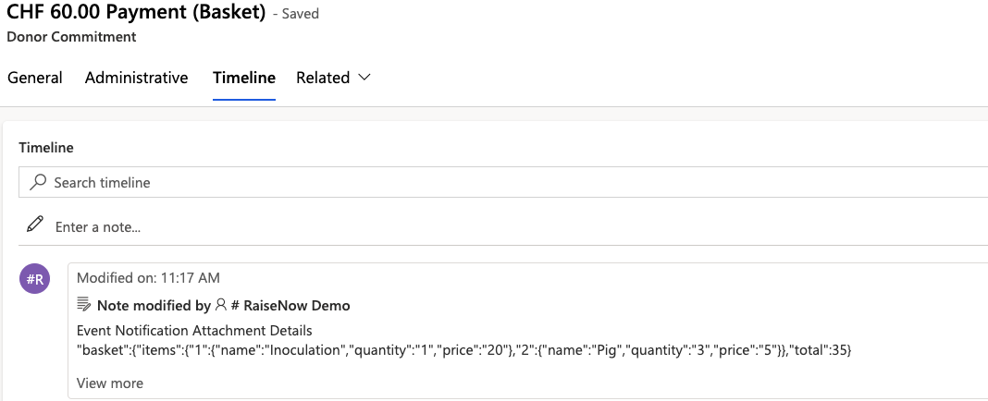Click the Enter a note field

pos(503,226)
